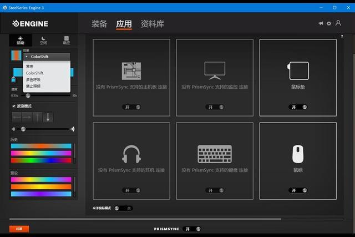Open the user account icon
The height and width of the screenshot is (237, 355).
pos(338,23)
